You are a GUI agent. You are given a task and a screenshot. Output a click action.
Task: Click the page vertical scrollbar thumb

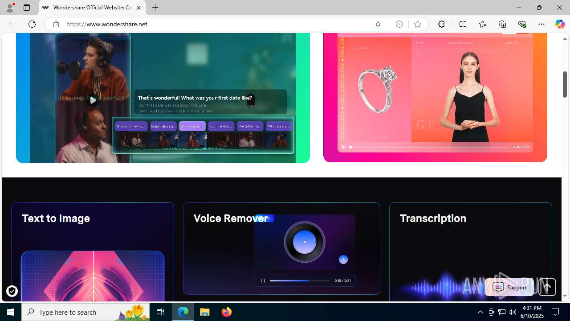pos(565,84)
